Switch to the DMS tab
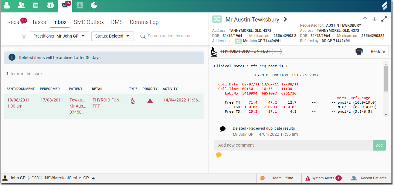 coord(117,22)
